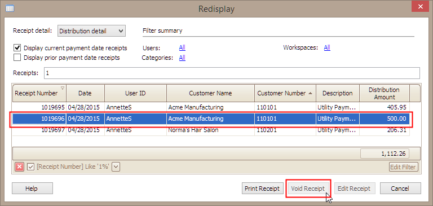This screenshot has height=206, width=433.
Task: Click the filter icon on Receipt Number header
Action: click(x=63, y=88)
